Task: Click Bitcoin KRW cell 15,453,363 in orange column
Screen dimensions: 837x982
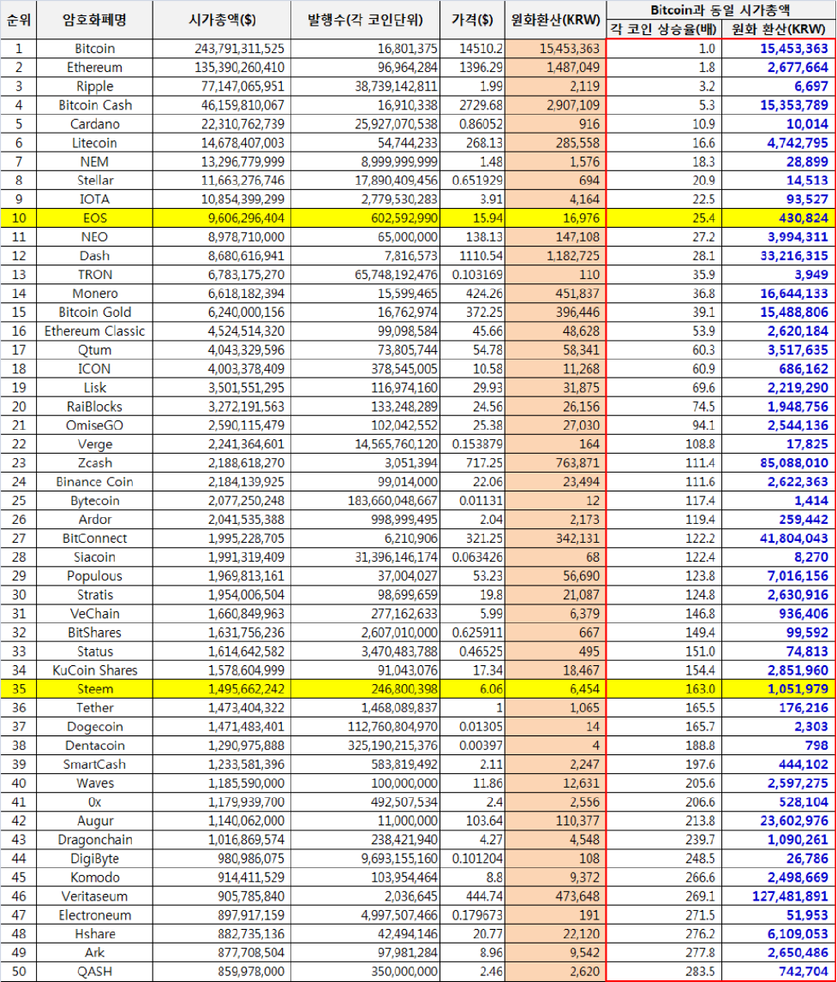Action: [x=556, y=49]
